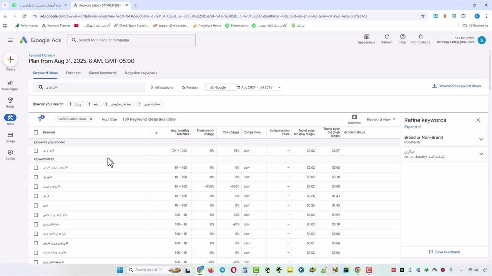Select all keywords header checkbox

tap(36, 132)
